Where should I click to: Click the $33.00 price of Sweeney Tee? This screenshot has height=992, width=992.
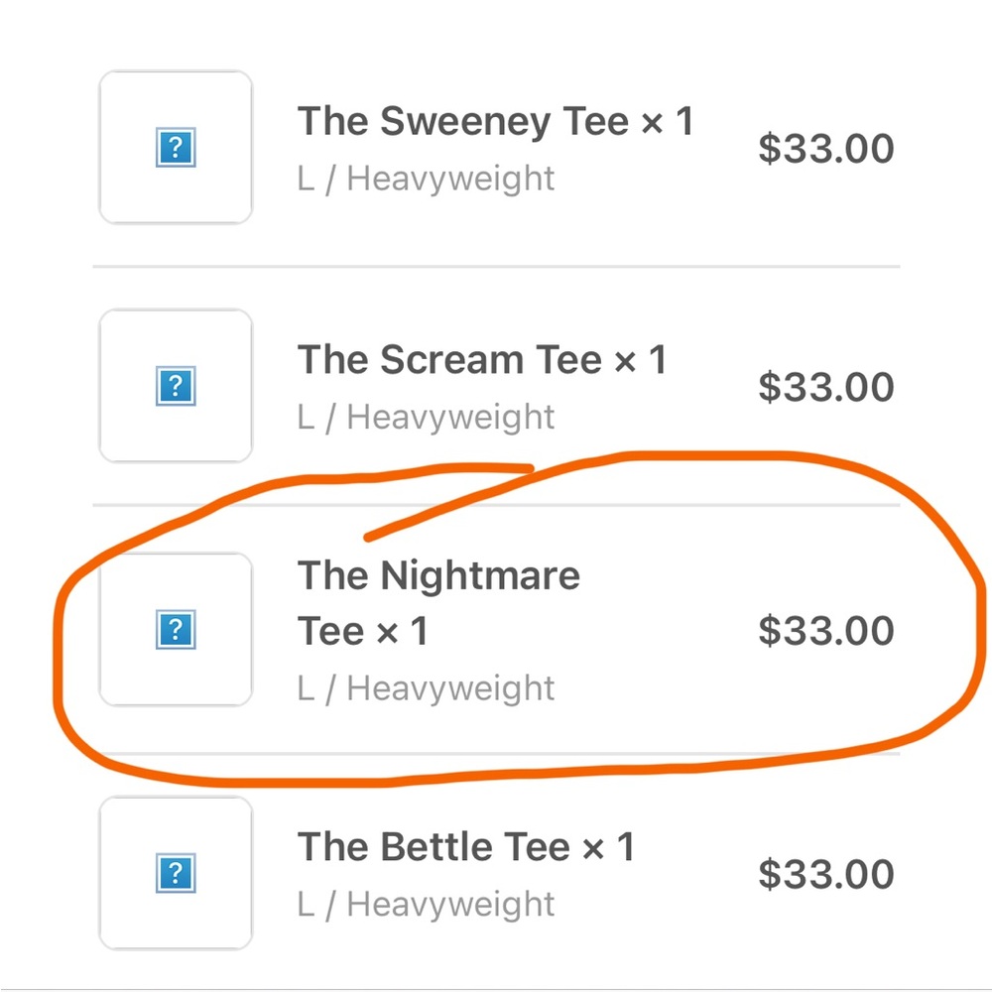pos(825,149)
